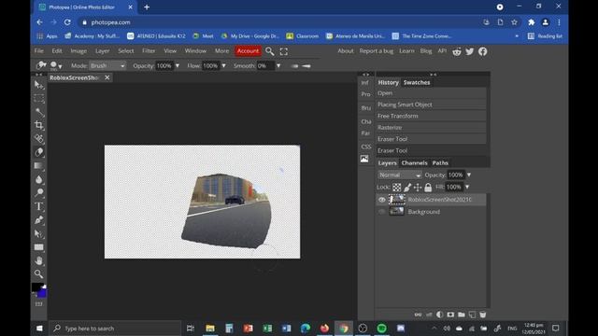Add a new layer icon
This screenshot has height=336, width=598.
[x=472, y=315]
